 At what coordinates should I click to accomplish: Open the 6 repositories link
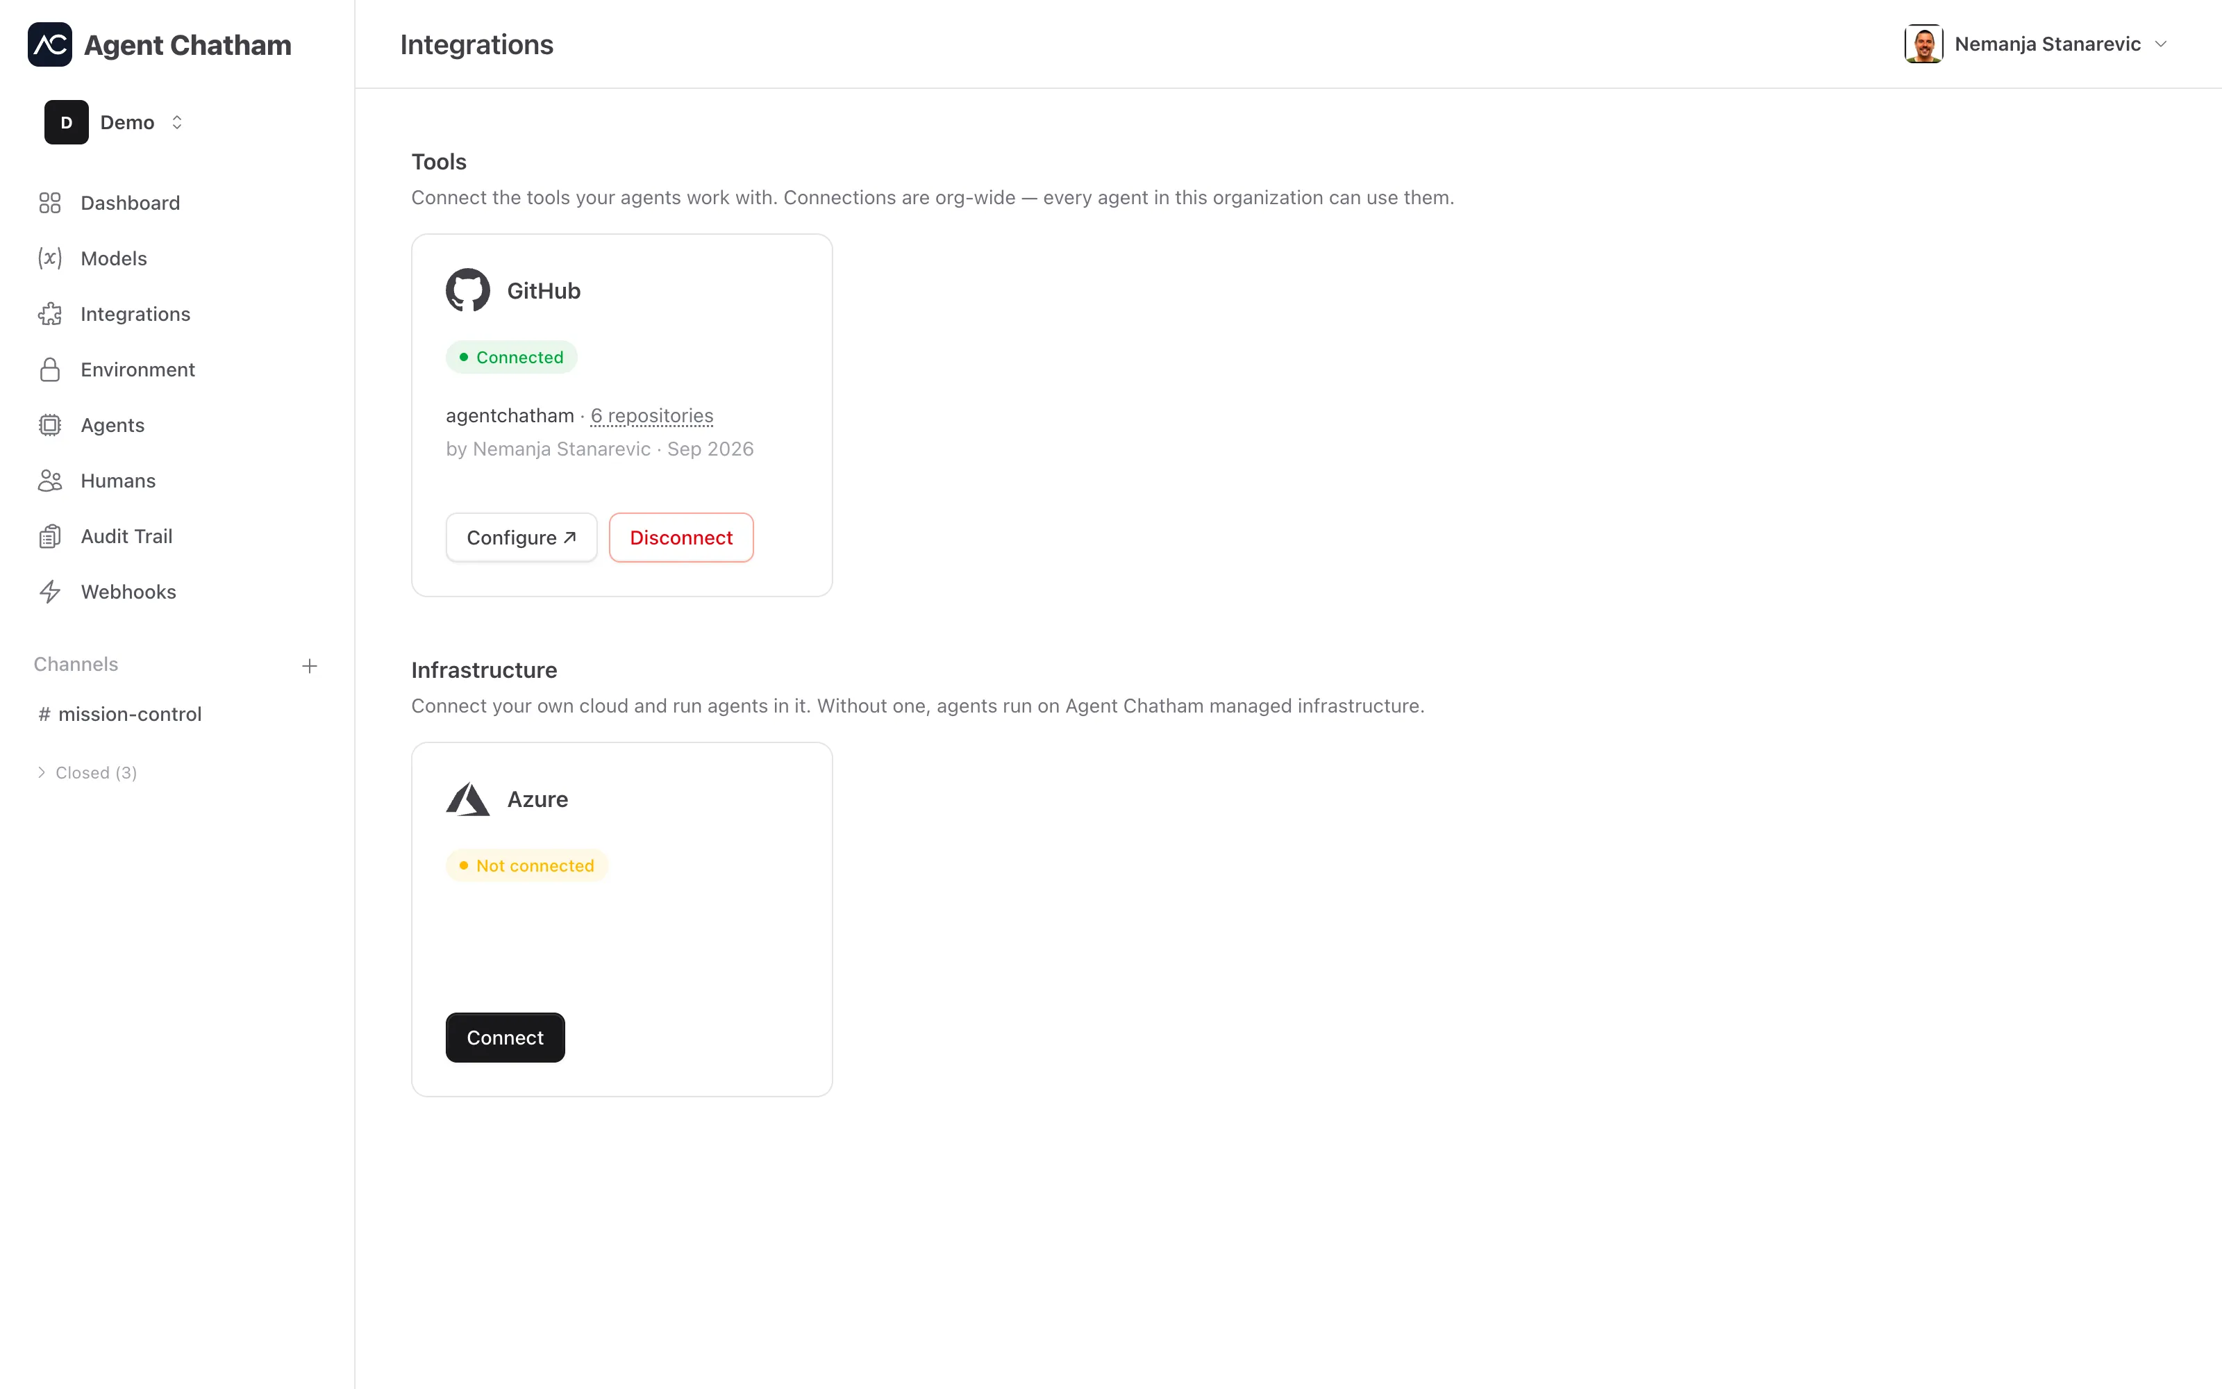coord(652,416)
